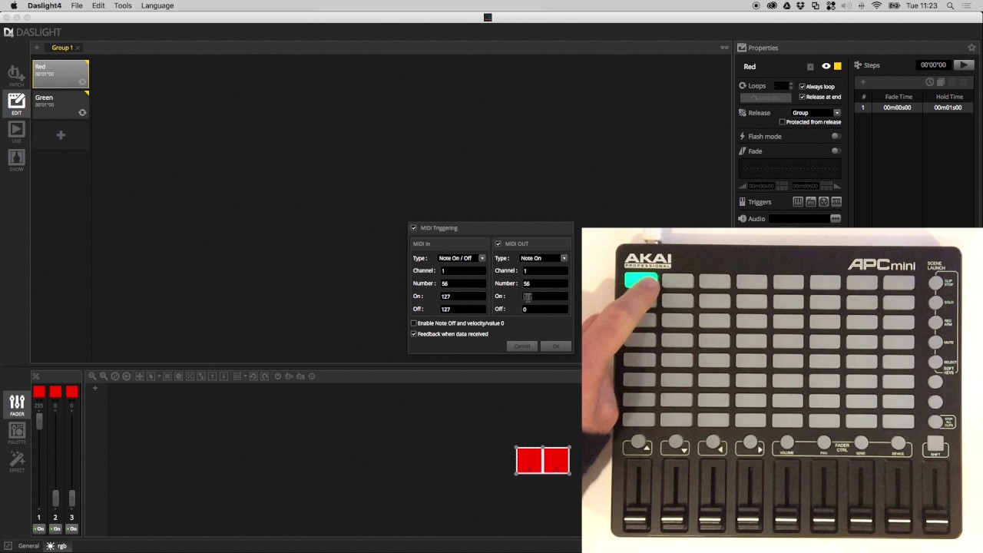Toggle the Release at end checkbox
Screen dimensions: 983x553
pos(803,97)
